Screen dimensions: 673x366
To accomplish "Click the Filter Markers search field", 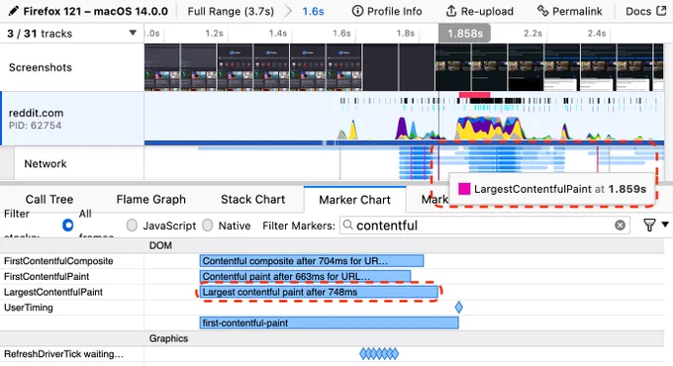I will 485,226.
